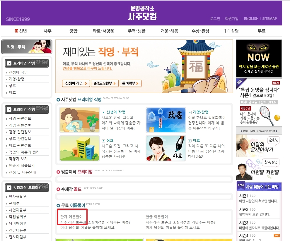Open 만사형통부 talisman link

(x=18, y=197)
